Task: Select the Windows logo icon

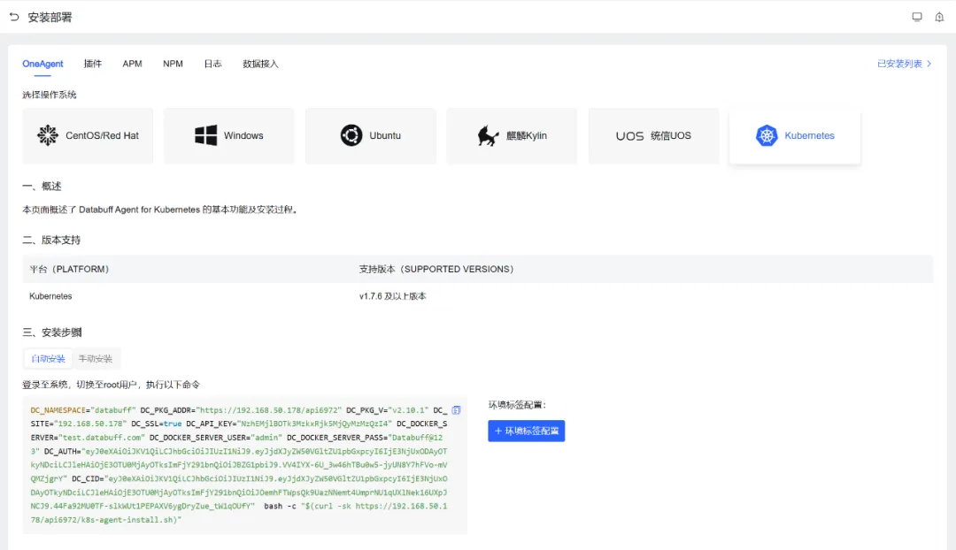Action: (x=205, y=135)
